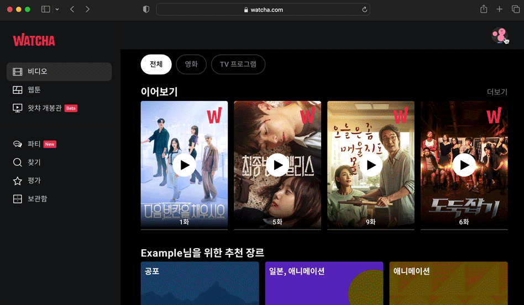The image size is (524, 305).
Task: Go to 평가 ratings page
Action: pyautogui.click(x=59, y=180)
